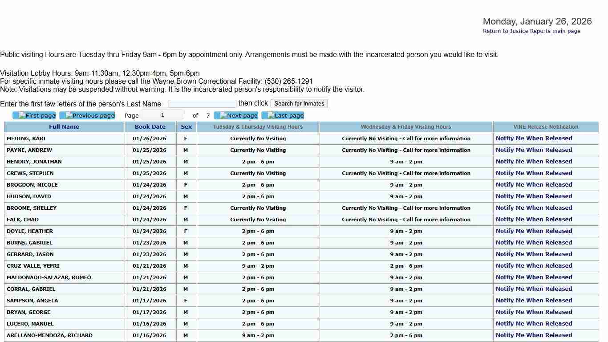Viewport: 608px width, 342px height.
Task: Click the Search for Inmates button
Action: pos(299,104)
